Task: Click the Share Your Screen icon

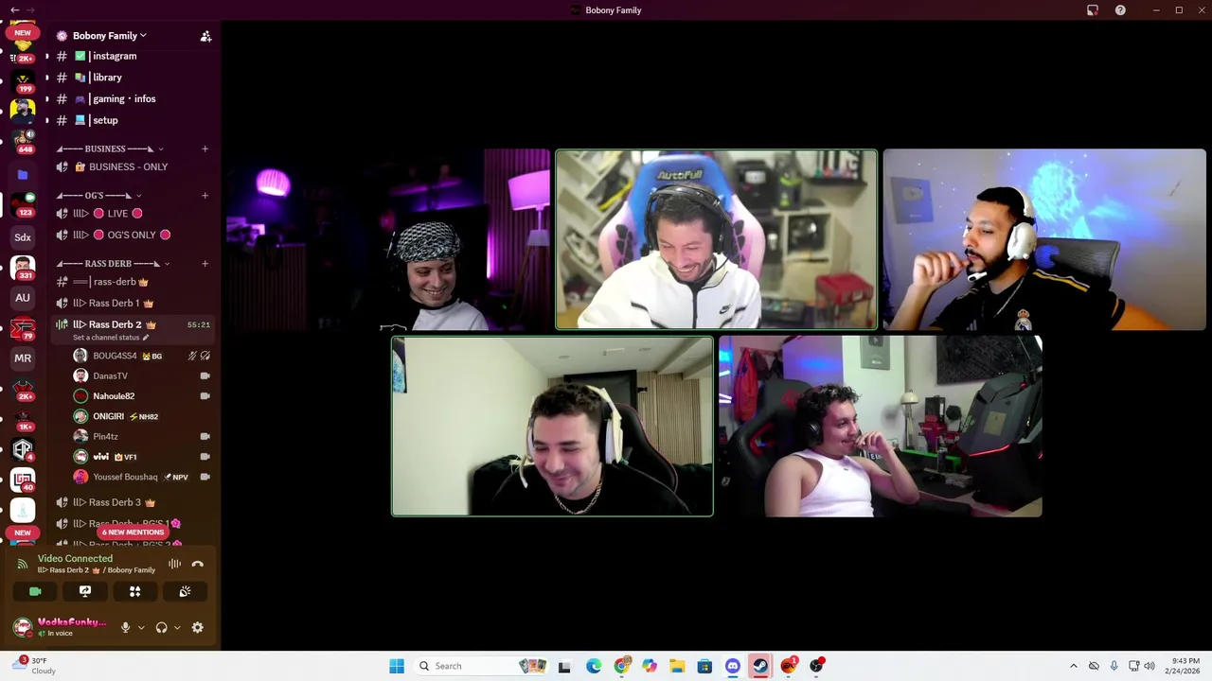Action: pos(85,591)
